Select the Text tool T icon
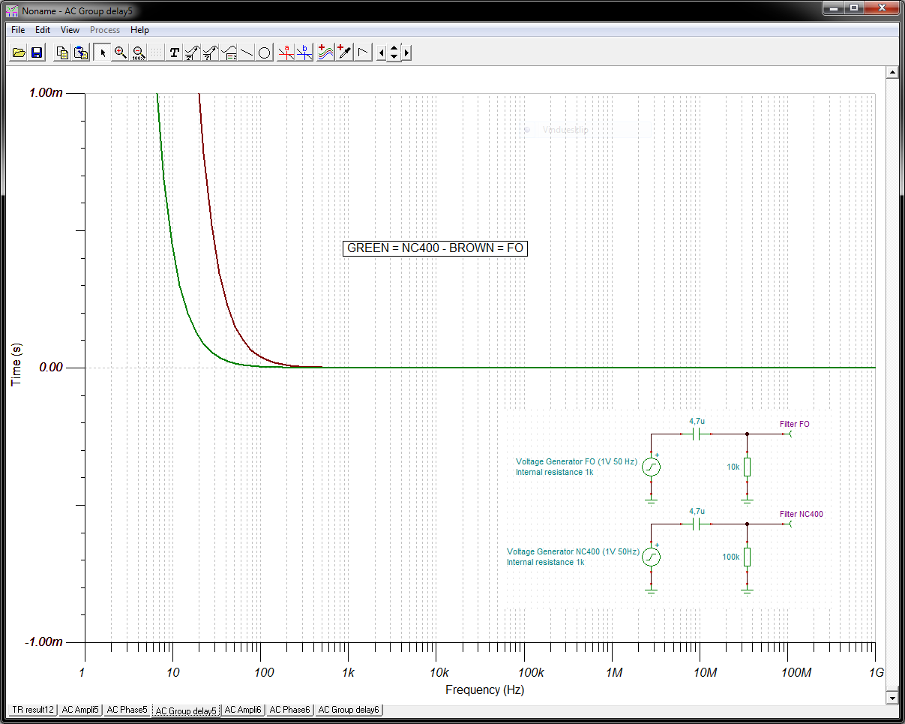Viewport: 905px width, 724px height. [175, 53]
